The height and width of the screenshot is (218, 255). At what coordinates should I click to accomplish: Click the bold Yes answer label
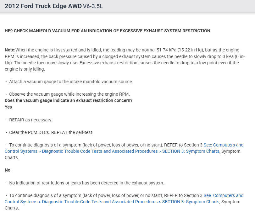point(8,107)
